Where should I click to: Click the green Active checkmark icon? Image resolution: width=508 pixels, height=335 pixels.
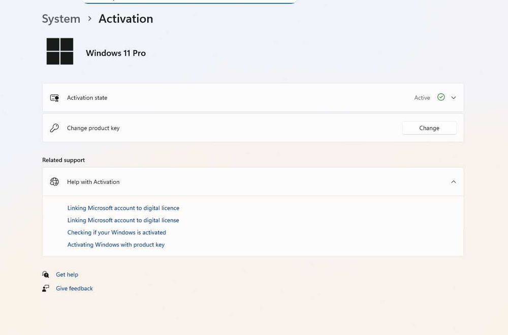tap(441, 97)
